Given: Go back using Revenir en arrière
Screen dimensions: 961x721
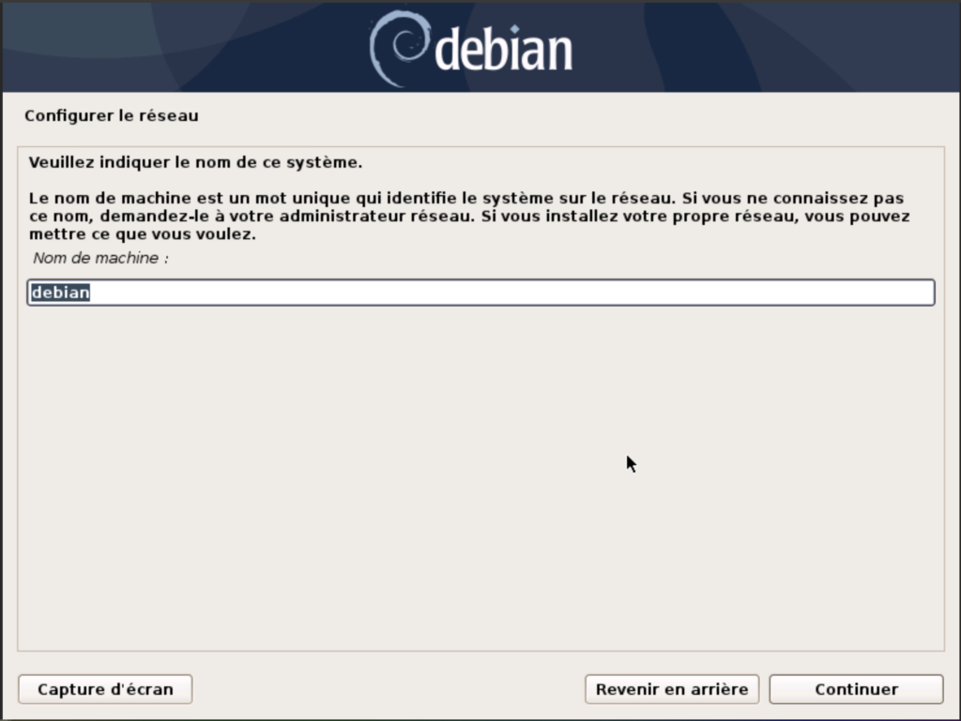Looking at the screenshot, I should pyautogui.click(x=672, y=689).
